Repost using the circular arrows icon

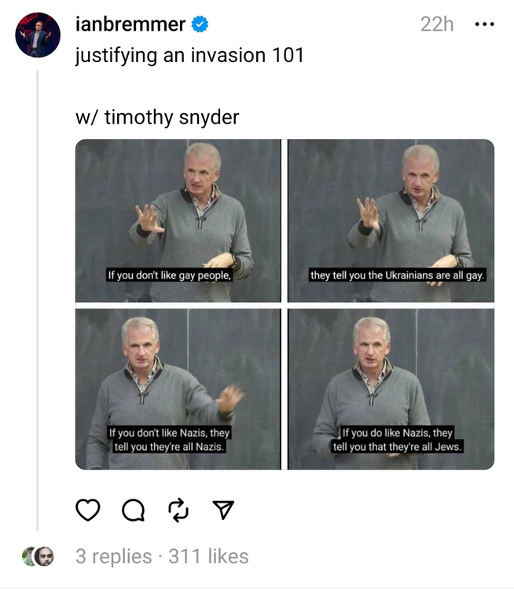point(178,510)
